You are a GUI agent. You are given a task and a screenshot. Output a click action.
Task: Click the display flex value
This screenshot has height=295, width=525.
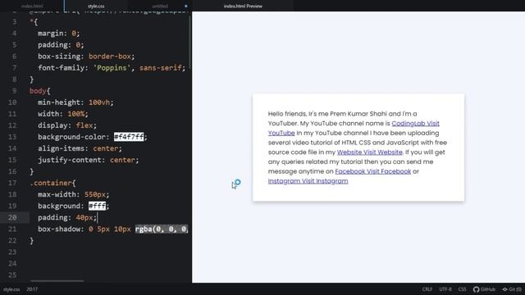84,125
